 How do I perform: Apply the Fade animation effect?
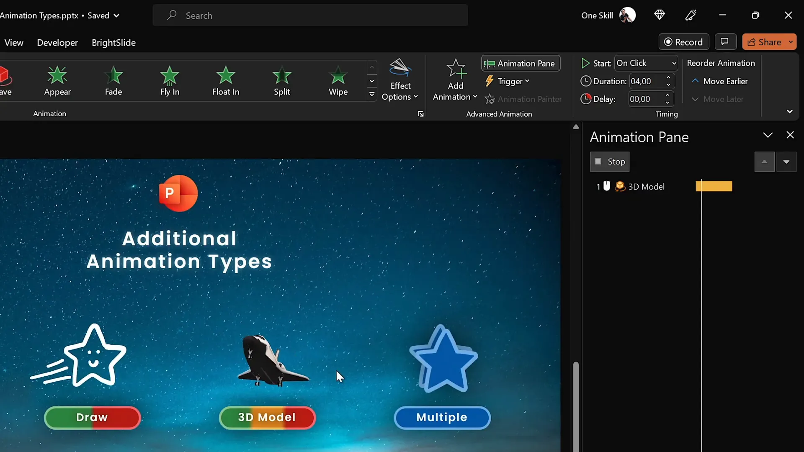pos(113,81)
